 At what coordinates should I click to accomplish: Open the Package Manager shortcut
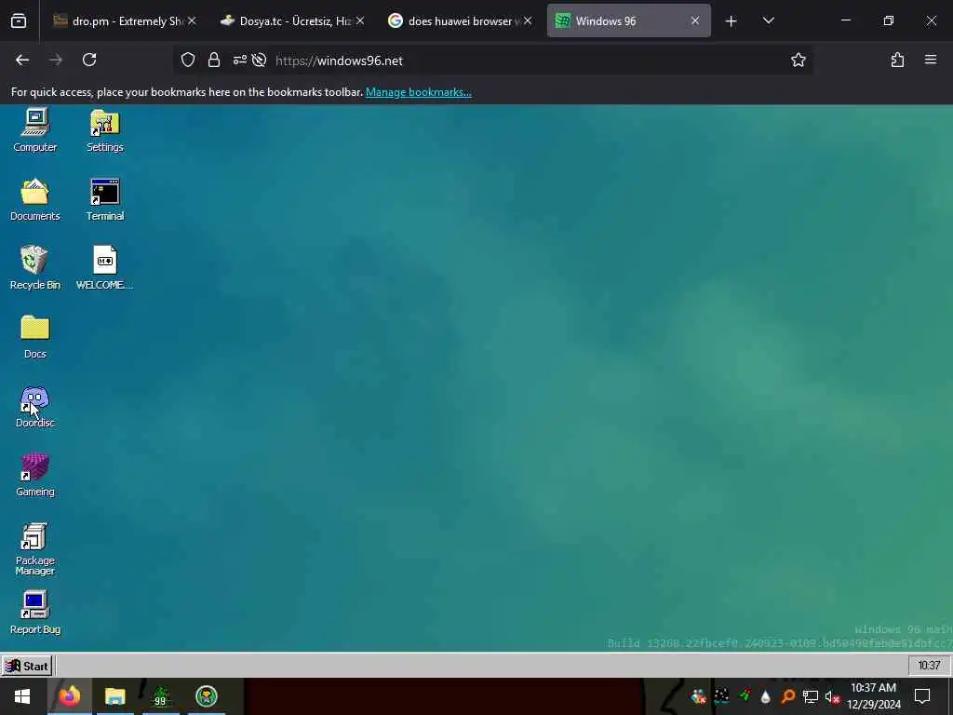tap(34, 548)
